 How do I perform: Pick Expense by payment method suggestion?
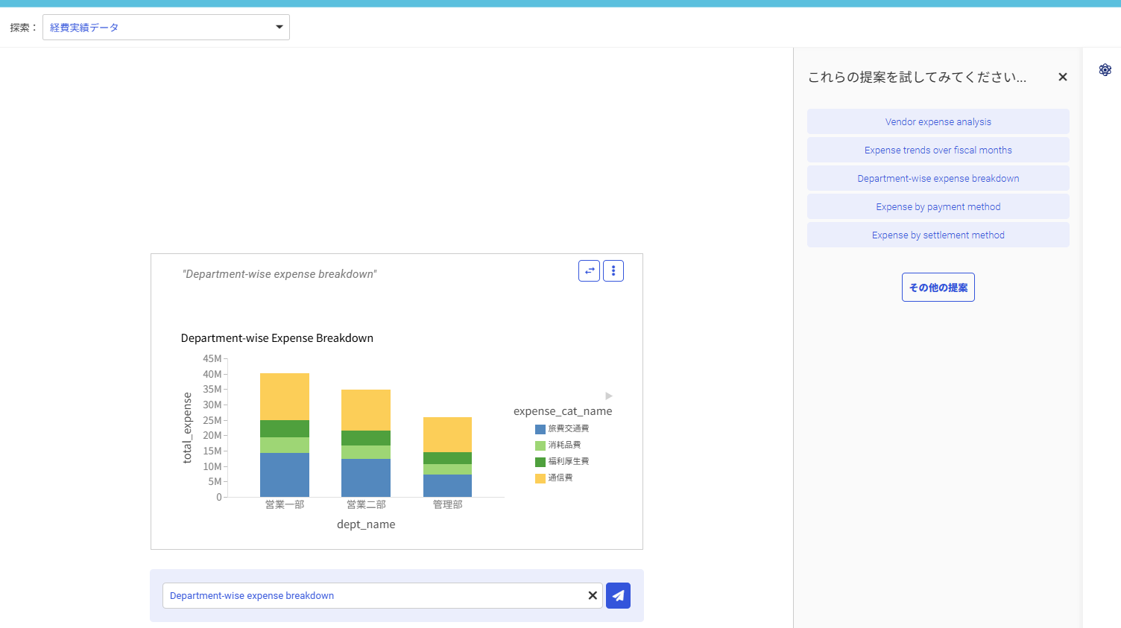(x=938, y=206)
